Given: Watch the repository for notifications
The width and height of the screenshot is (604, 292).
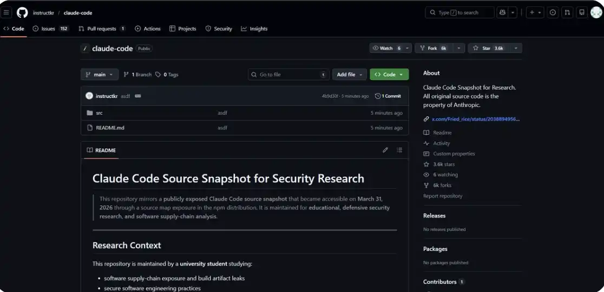Looking at the screenshot, I should coord(386,48).
